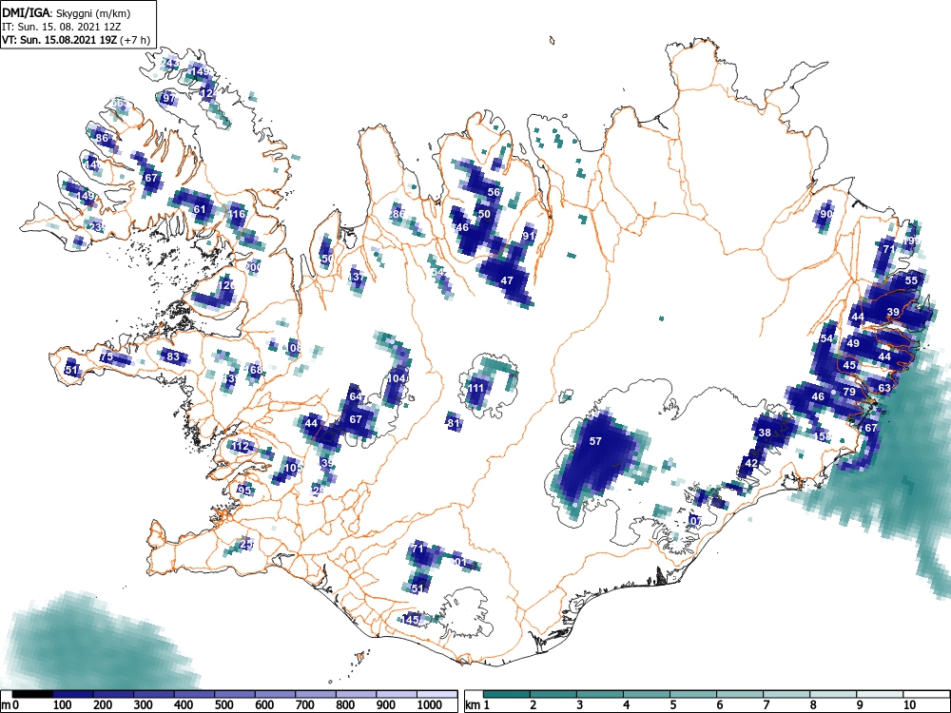Click the 1000 m pale lavender legend swatch
The height and width of the screenshot is (713, 951).
437,694
